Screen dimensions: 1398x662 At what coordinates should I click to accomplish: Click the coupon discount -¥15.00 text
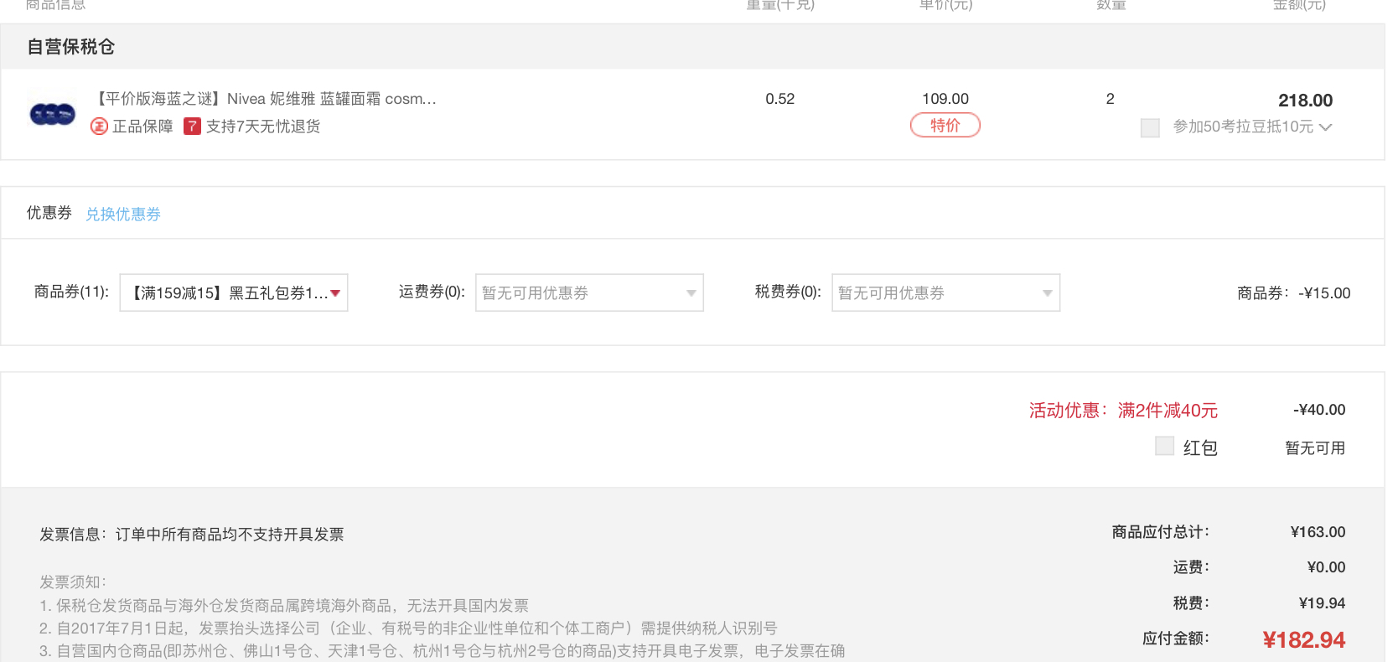[1324, 293]
